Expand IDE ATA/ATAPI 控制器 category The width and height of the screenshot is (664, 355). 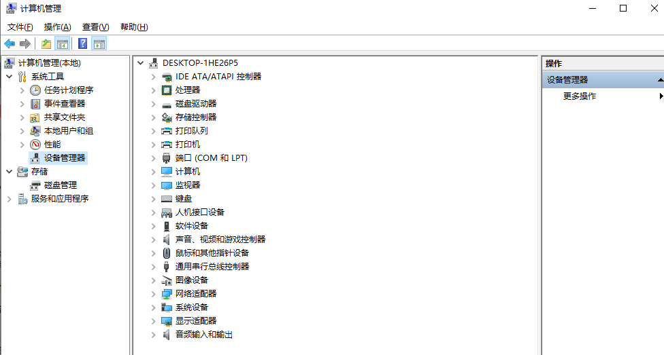[x=154, y=77]
